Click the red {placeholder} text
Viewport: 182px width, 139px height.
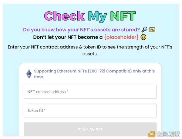[x=121, y=37]
